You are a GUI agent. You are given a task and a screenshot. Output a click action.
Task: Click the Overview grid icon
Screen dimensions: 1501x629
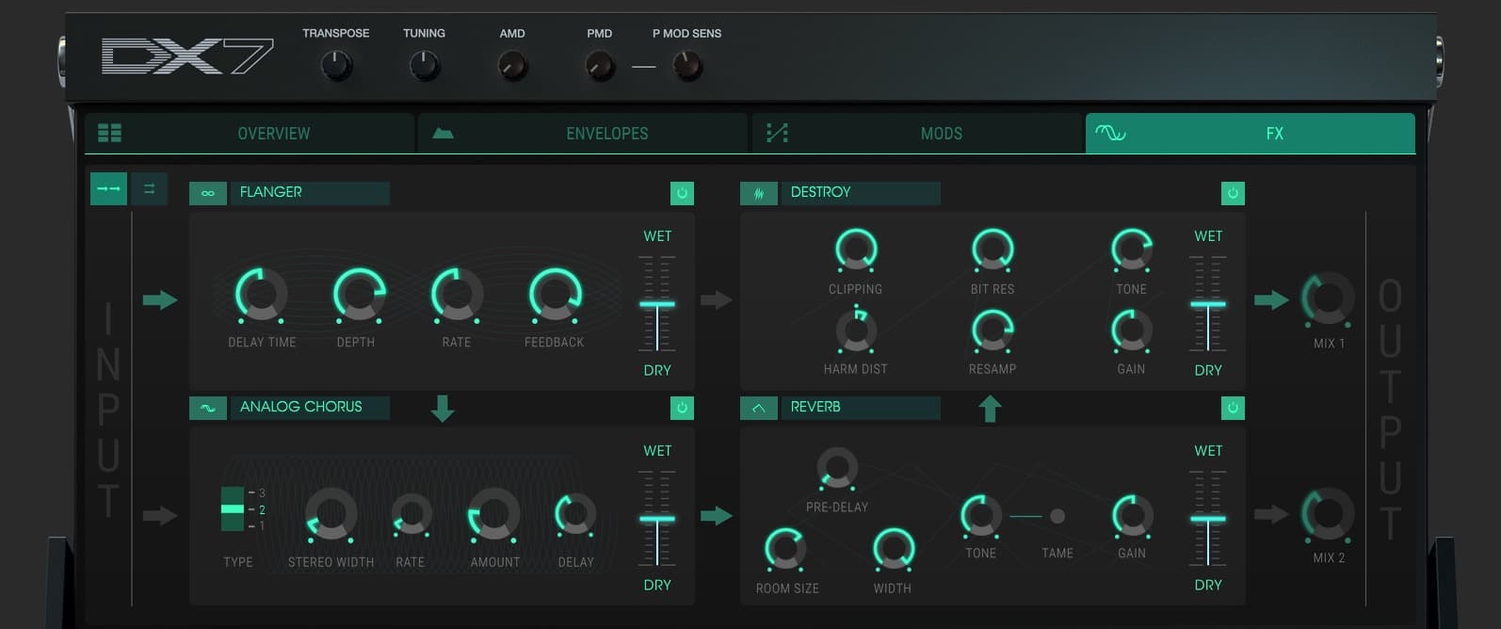click(x=109, y=133)
